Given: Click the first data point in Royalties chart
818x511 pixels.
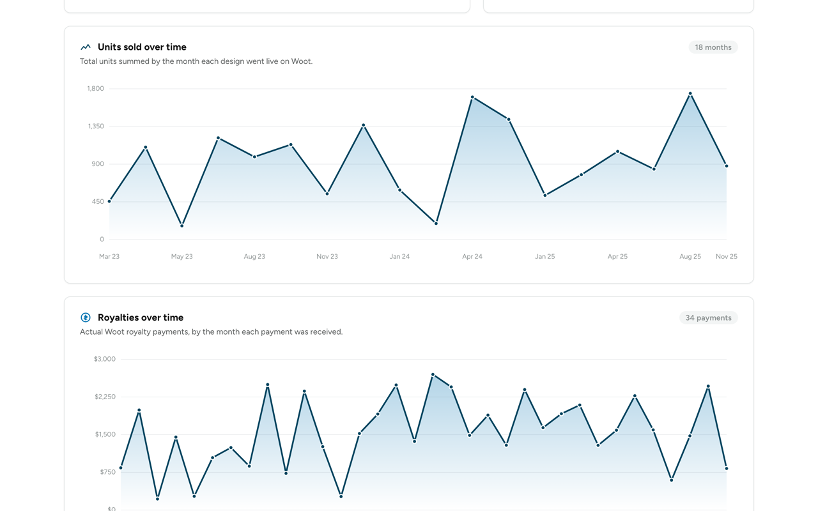Looking at the screenshot, I should 121,468.
